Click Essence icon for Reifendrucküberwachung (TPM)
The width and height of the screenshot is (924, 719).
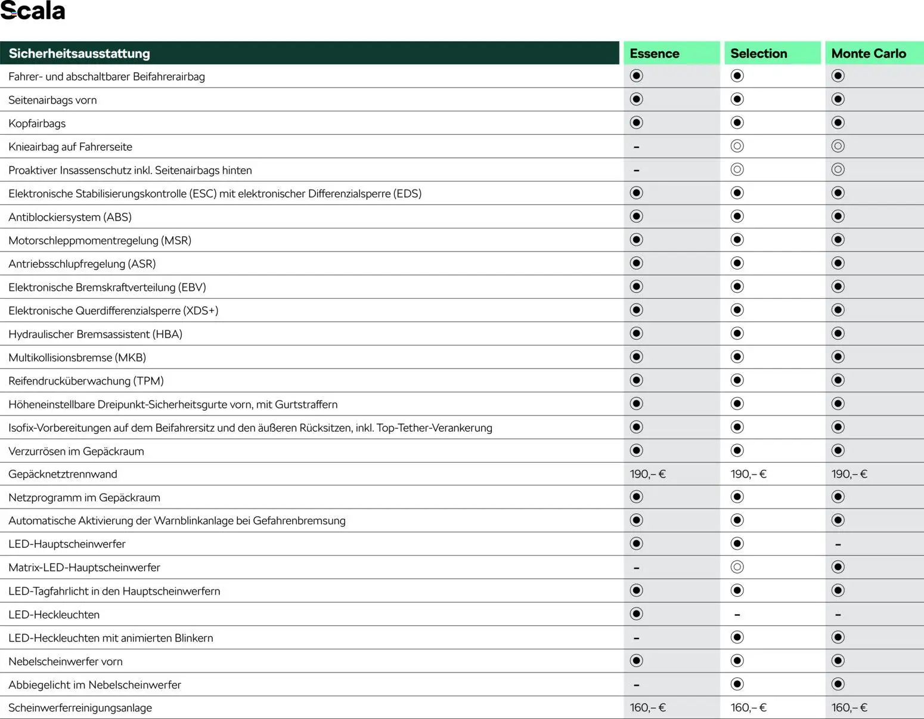click(x=636, y=380)
